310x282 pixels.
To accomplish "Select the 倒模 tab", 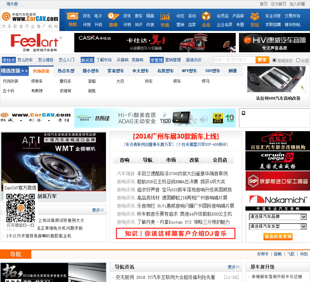I will (x=233, y=71).
